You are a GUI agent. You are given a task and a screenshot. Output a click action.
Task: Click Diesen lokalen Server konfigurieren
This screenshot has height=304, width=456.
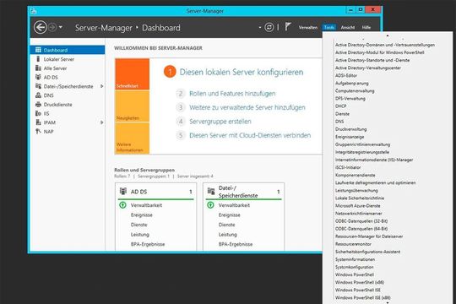[x=241, y=72]
